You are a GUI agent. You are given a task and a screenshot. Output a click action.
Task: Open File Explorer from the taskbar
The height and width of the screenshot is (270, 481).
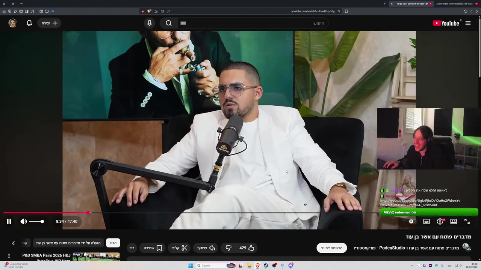249,265
